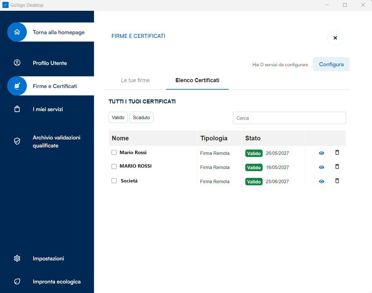Switch to Le tue firme tab
372x293 pixels.
tap(135, 80)
